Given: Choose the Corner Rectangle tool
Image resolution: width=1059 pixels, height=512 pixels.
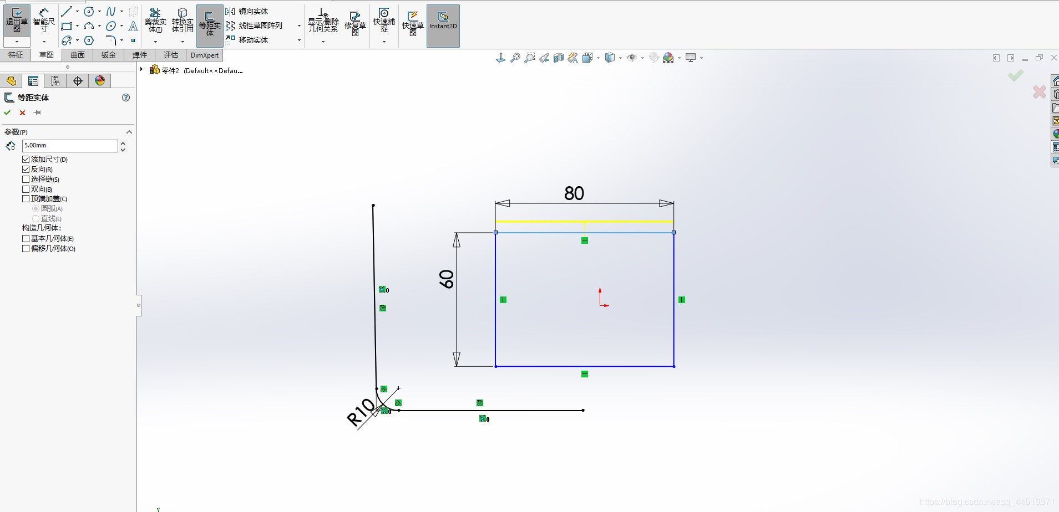Looking at the screenshot, I should pyautogui.click(x=67, y=26).
